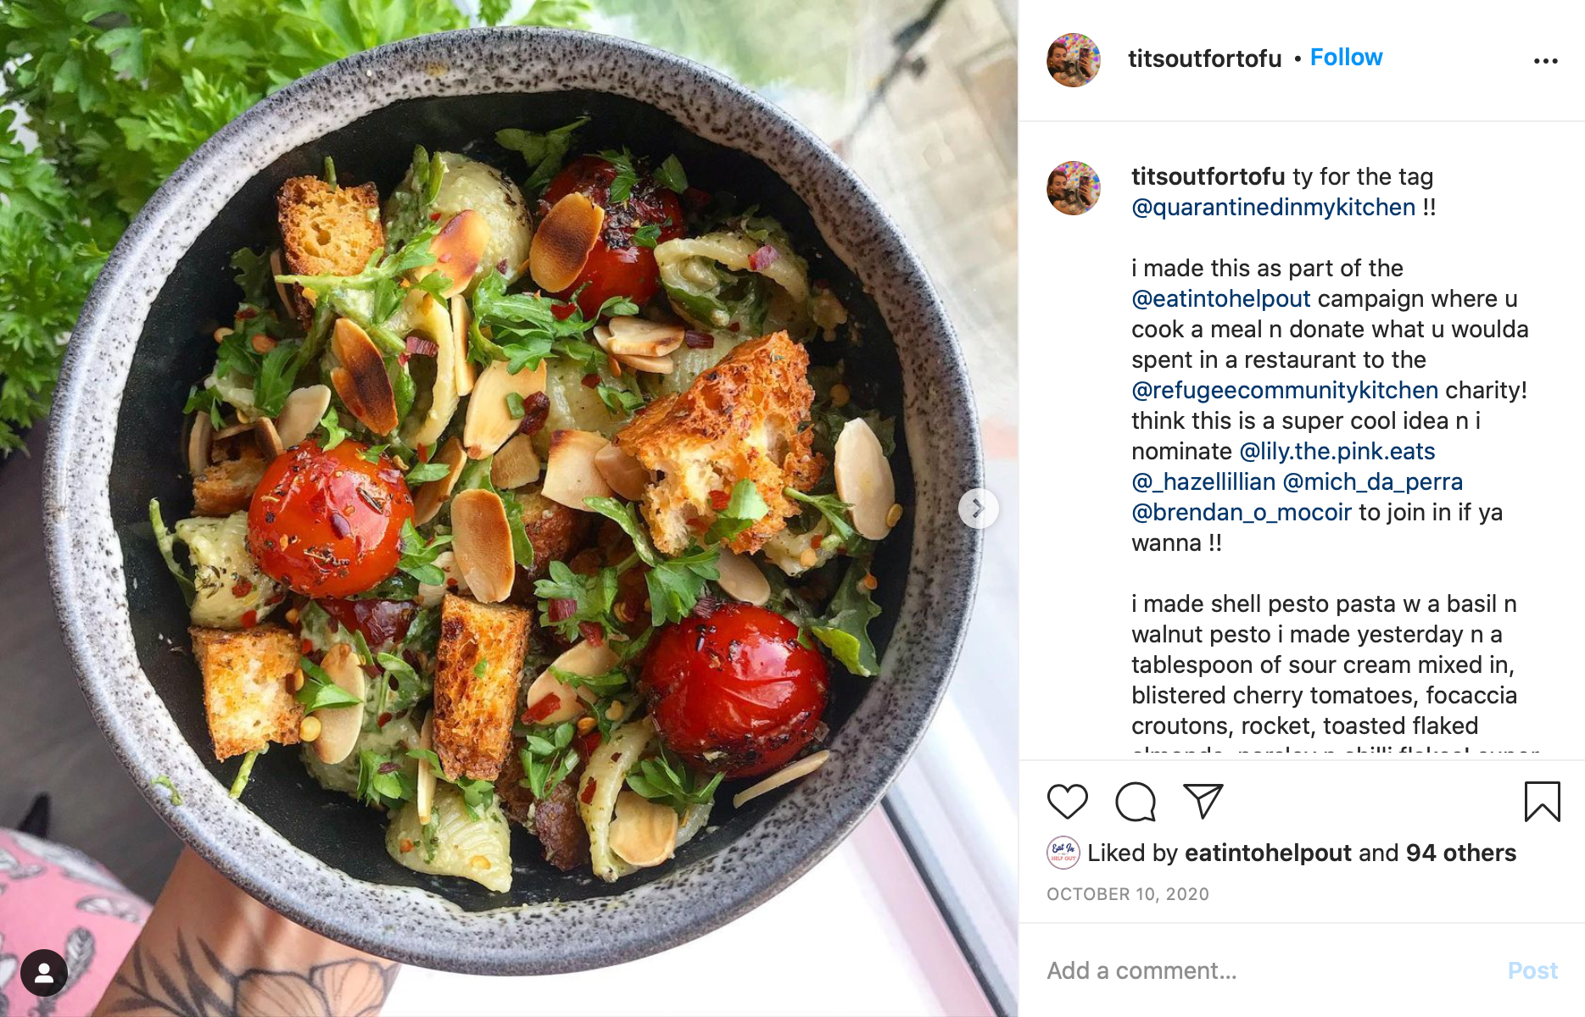This screenshot has height=1017, width=1585.
Task: Visit @quarantinedinmykitchen mention
Action: (x=1274, y=208)
